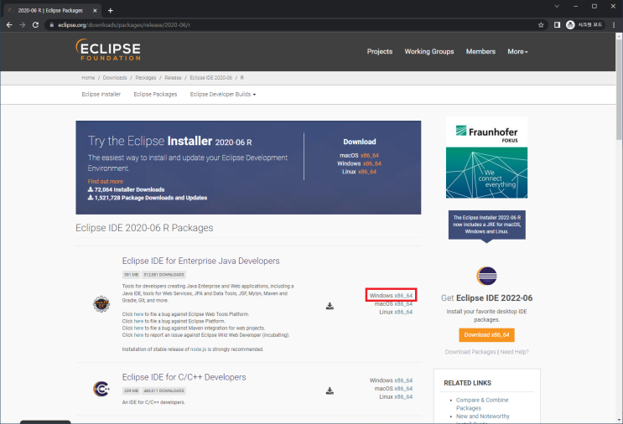Go to Home in the breadcrumb
Screen dimensions: 623x424
click(88, 77)
